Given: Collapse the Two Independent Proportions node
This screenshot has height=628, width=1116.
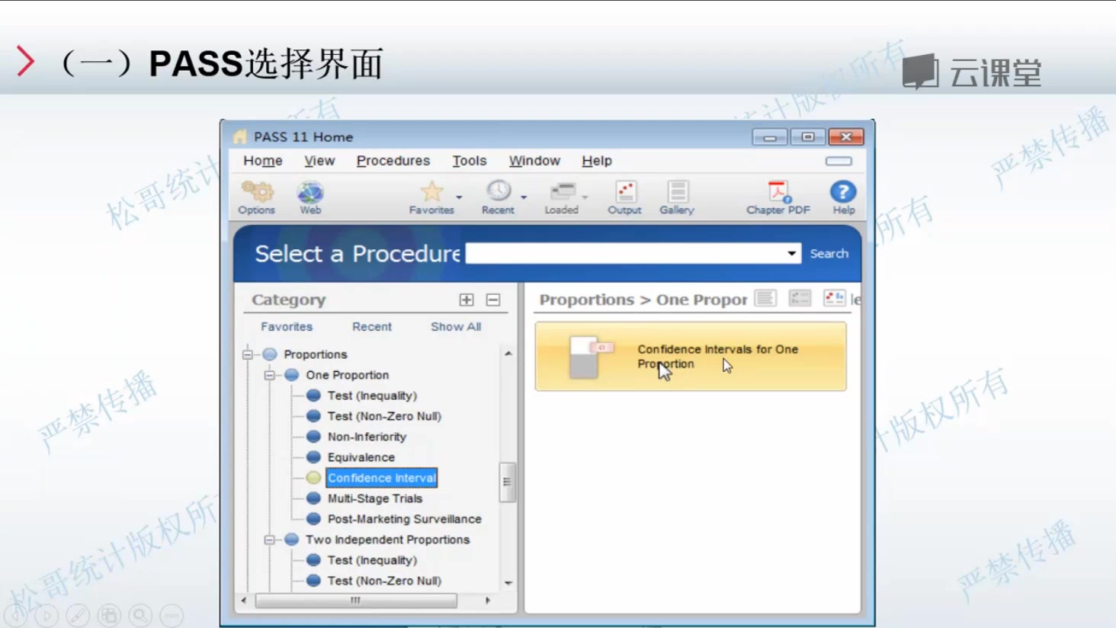Looking at the screenshot, I should [x=269, y=540].
